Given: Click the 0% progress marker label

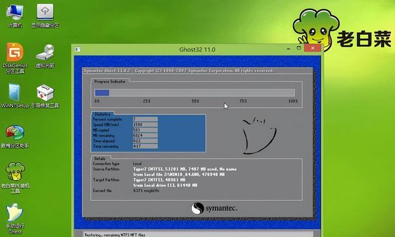Looking at the screenshot, I should coord(97,101).
